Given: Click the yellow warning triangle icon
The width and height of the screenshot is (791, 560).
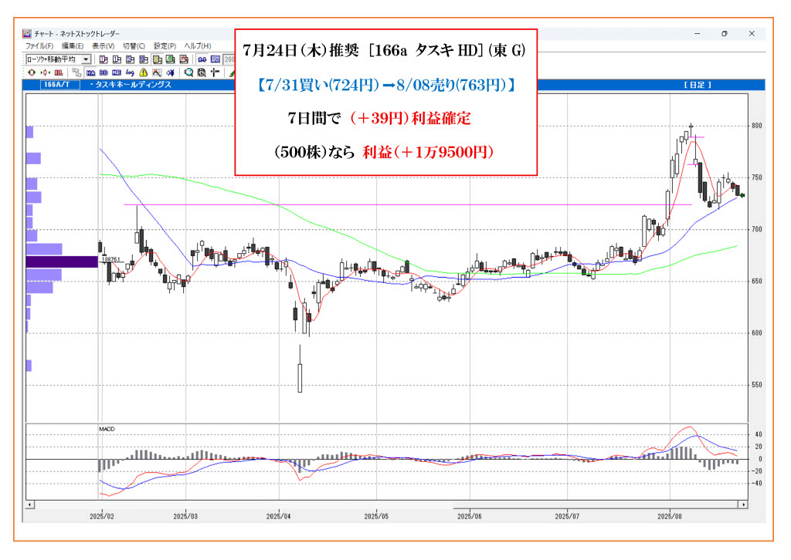Looking at the screenshot, I should pyautogui.click(x=142, y=73).
